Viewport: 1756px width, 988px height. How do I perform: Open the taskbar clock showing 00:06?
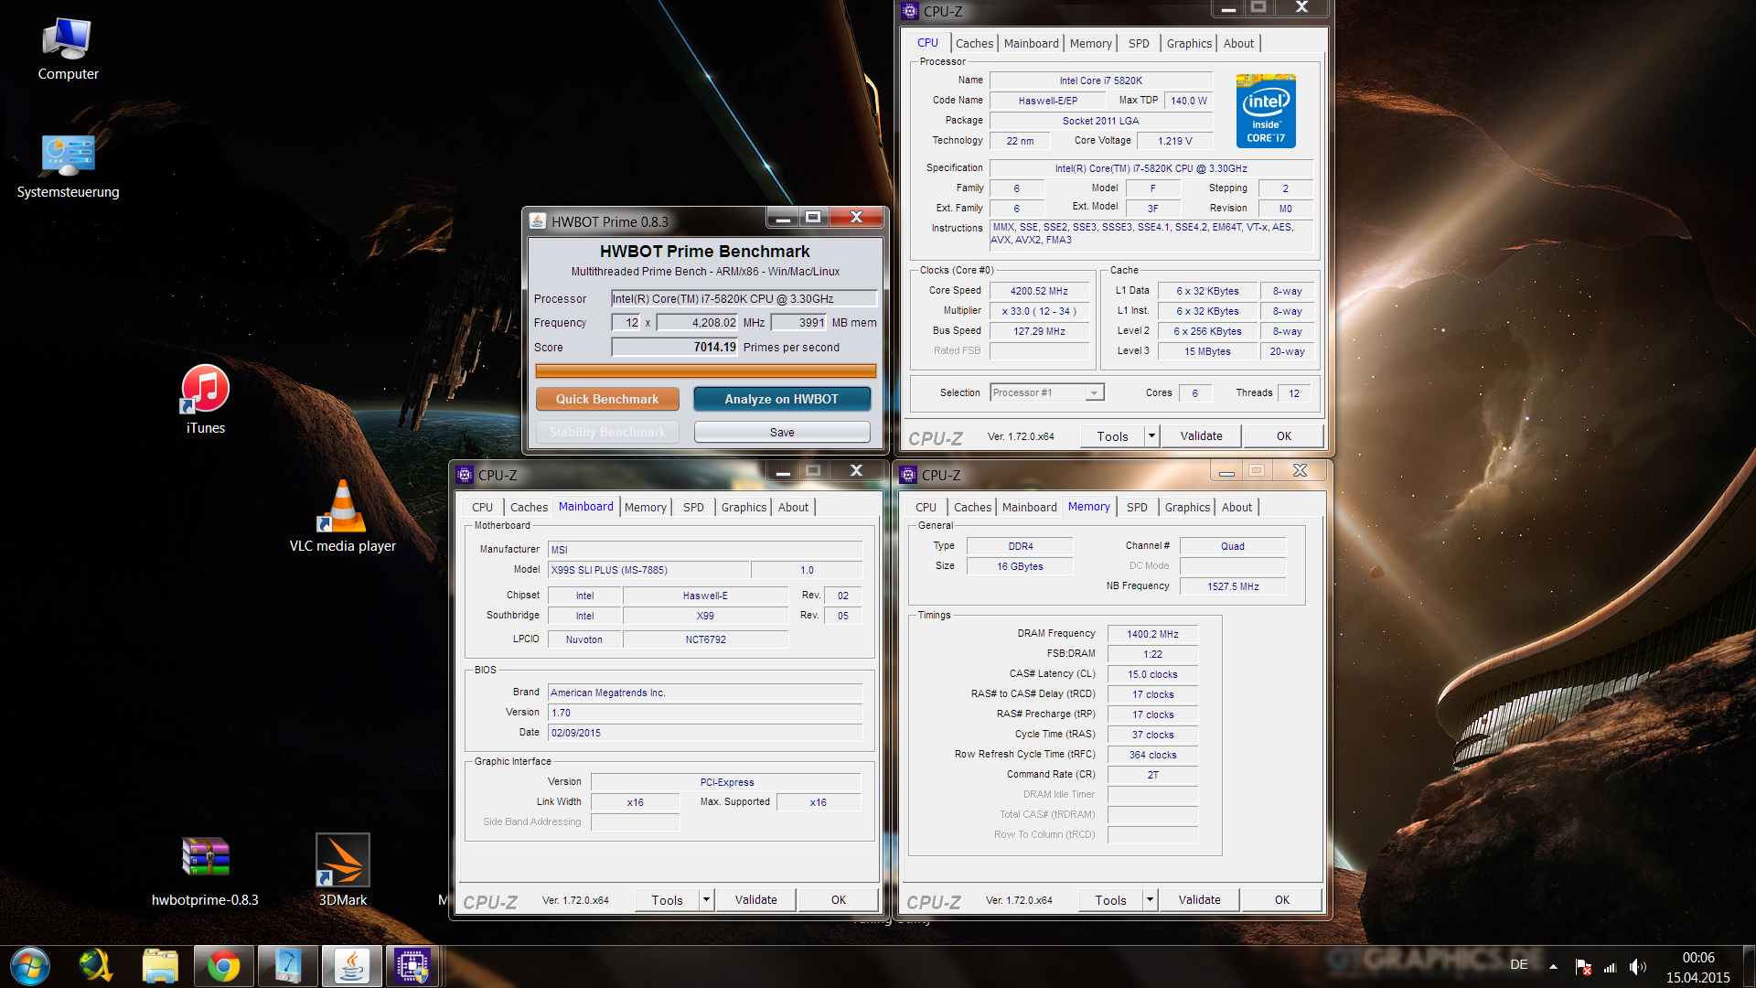click(x=1697, y=967)
